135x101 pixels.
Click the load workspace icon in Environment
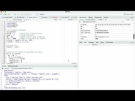(80, 20)
